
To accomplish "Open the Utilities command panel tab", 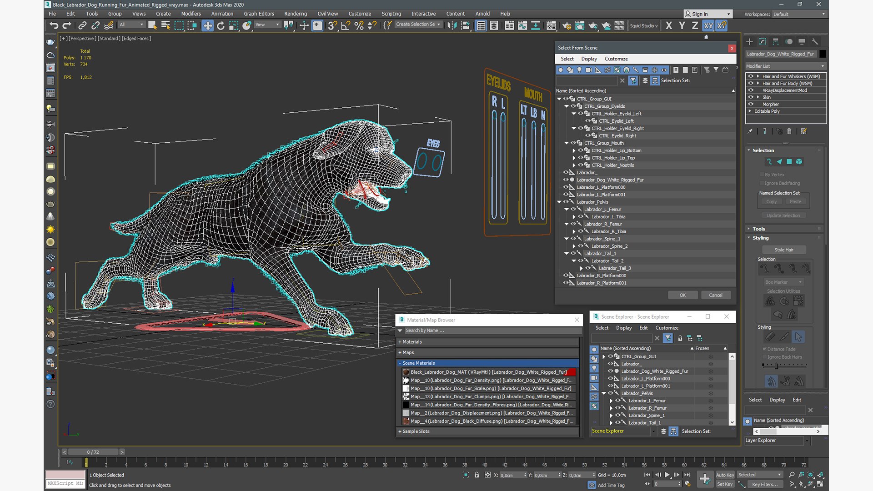I will (x=815, y=41).
